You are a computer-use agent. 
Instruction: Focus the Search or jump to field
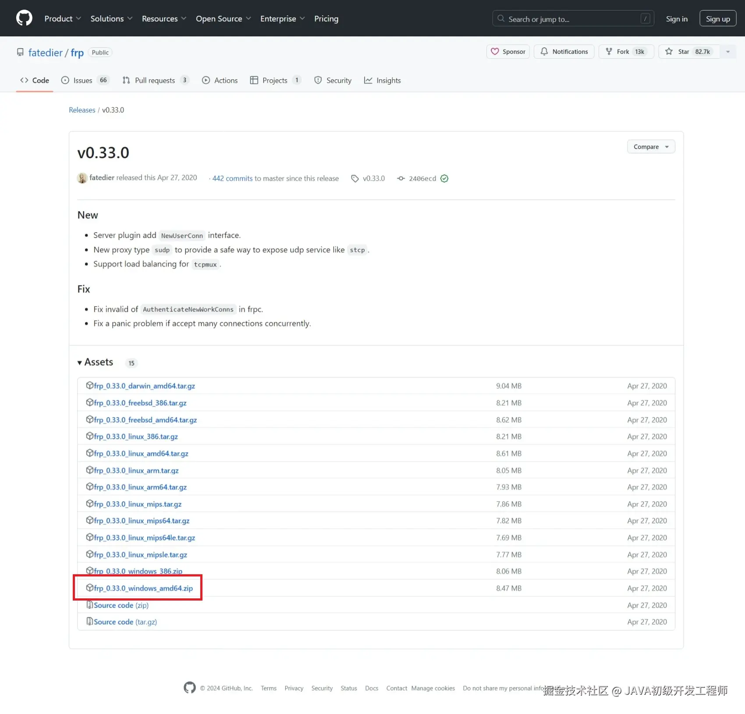point(573,18)
